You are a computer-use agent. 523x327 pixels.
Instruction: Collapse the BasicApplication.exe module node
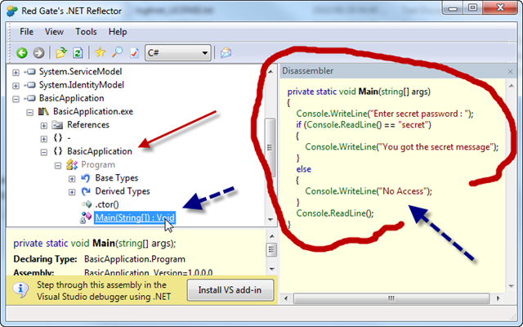pyautogui.click(x=29, y=113)
